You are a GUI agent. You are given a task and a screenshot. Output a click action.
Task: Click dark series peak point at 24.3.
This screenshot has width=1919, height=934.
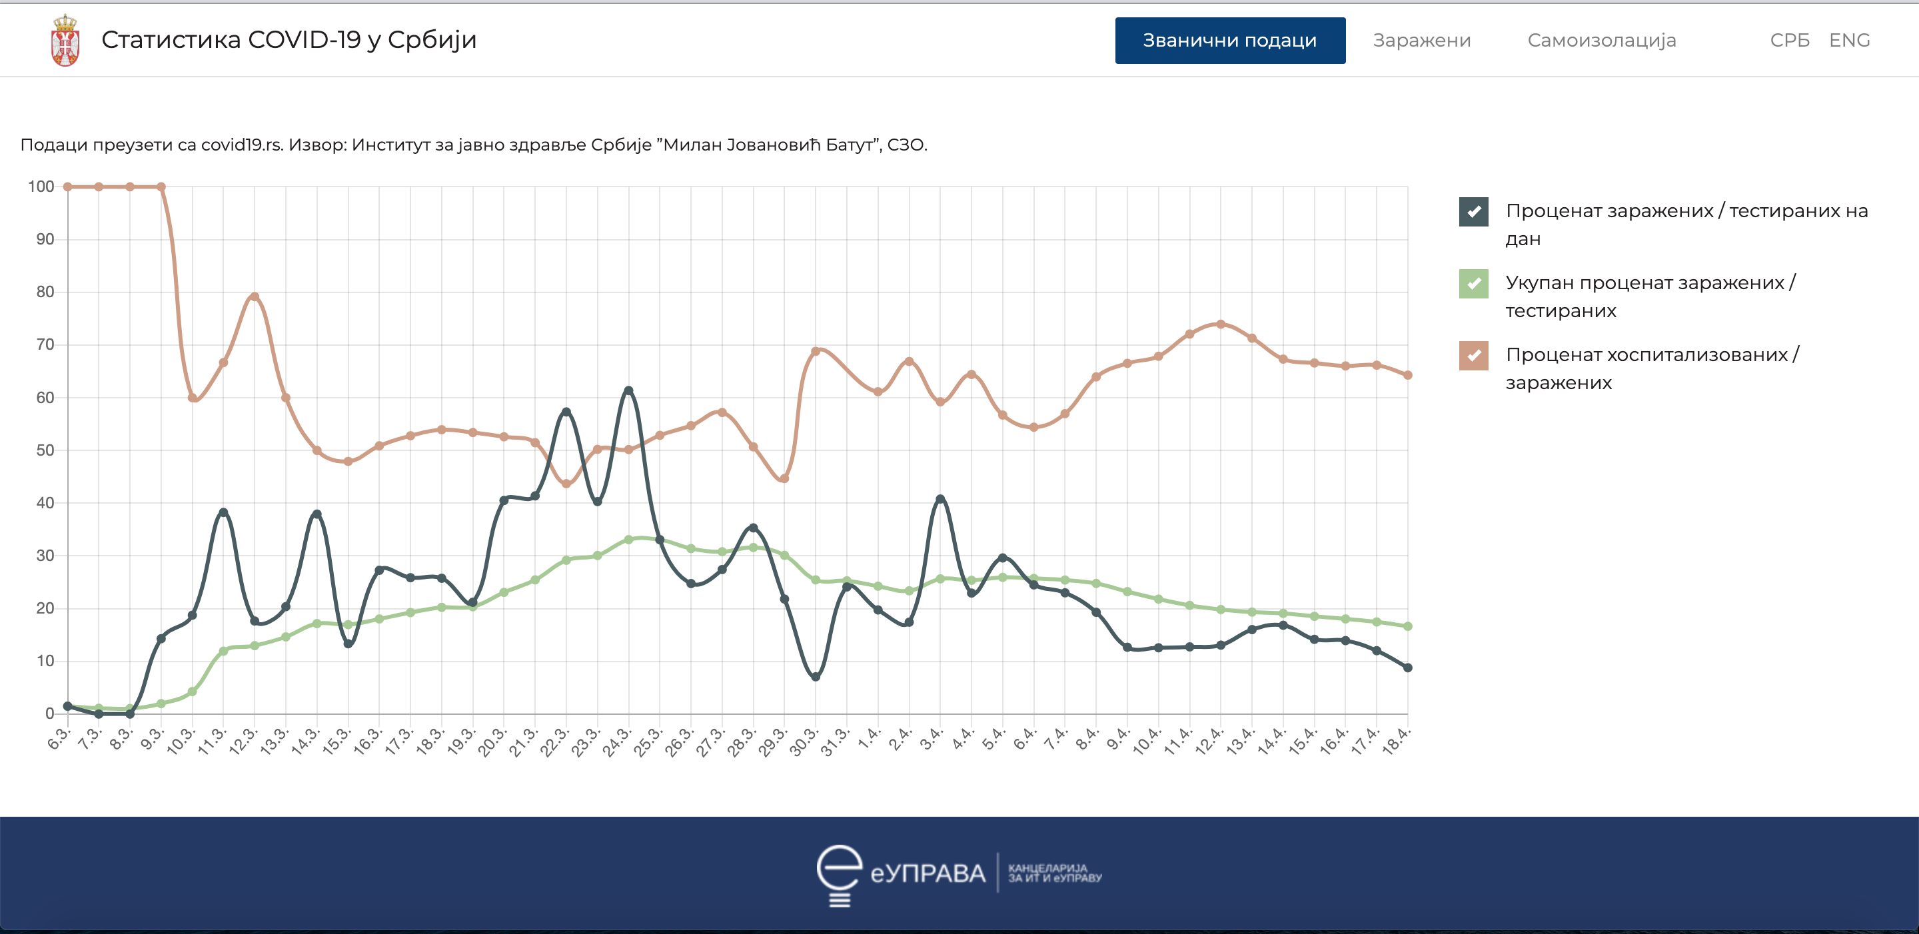click(628, 390)
